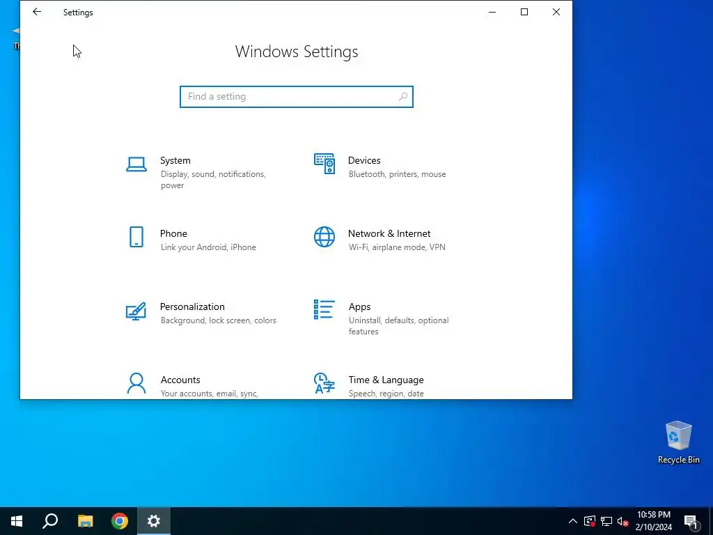The image size is (713, 535).
Task: Open the Time & Language title
Action: point(386,380)
